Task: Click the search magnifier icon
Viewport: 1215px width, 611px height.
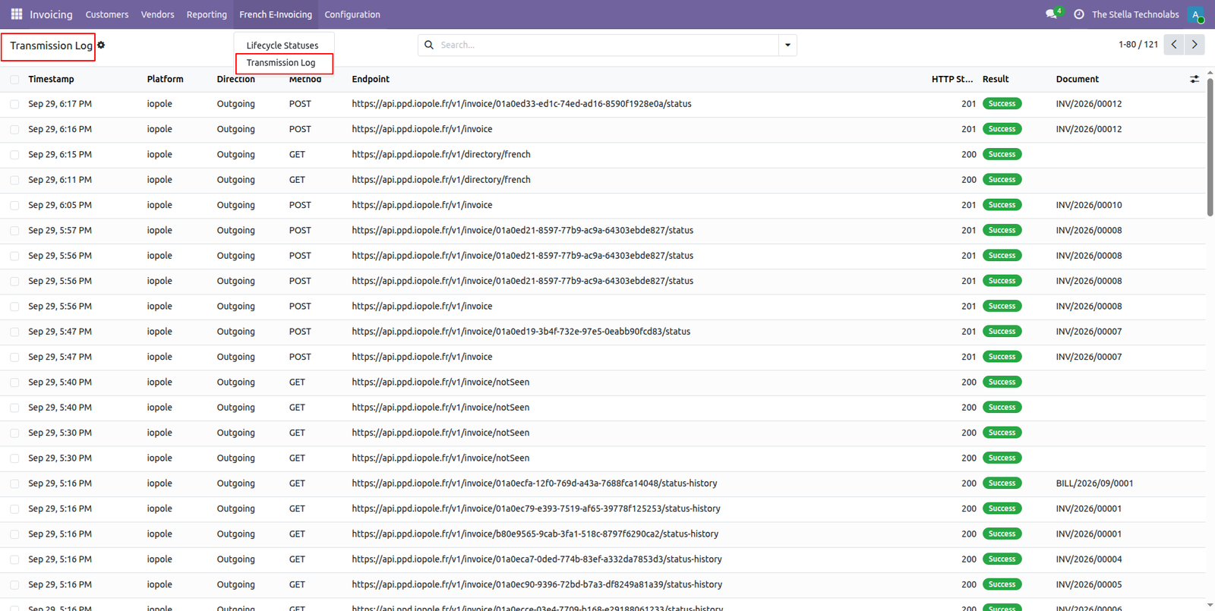Action: (429, 45)
